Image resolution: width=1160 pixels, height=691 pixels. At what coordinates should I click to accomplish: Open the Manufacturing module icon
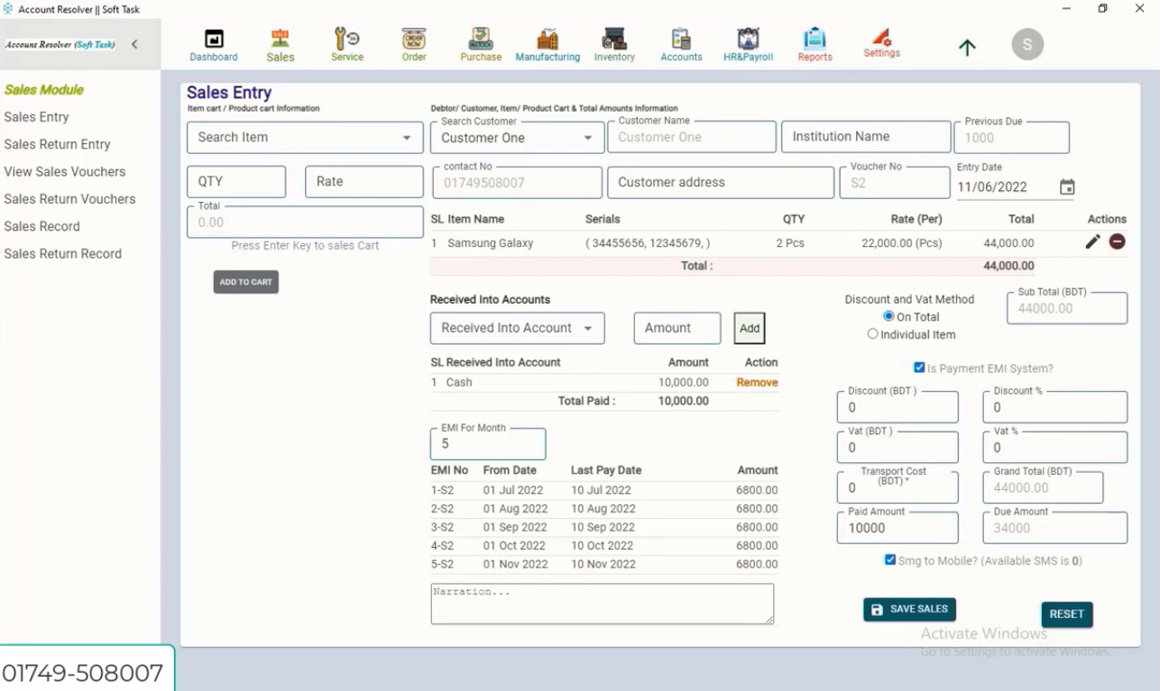[547, 44]
